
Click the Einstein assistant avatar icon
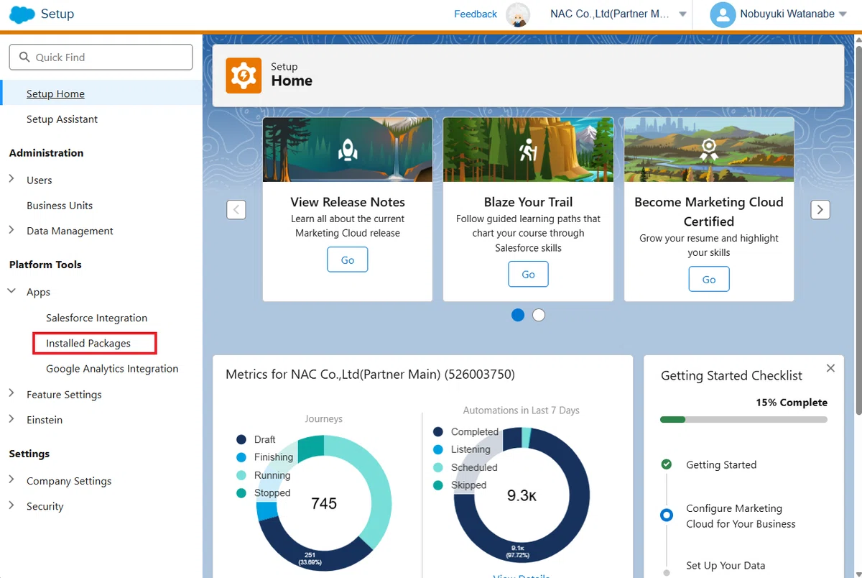[x=518, y=14]
